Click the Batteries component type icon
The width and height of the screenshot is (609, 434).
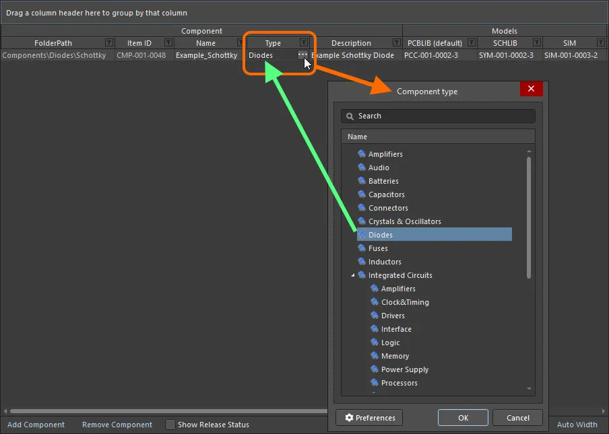tap(362, 181)
